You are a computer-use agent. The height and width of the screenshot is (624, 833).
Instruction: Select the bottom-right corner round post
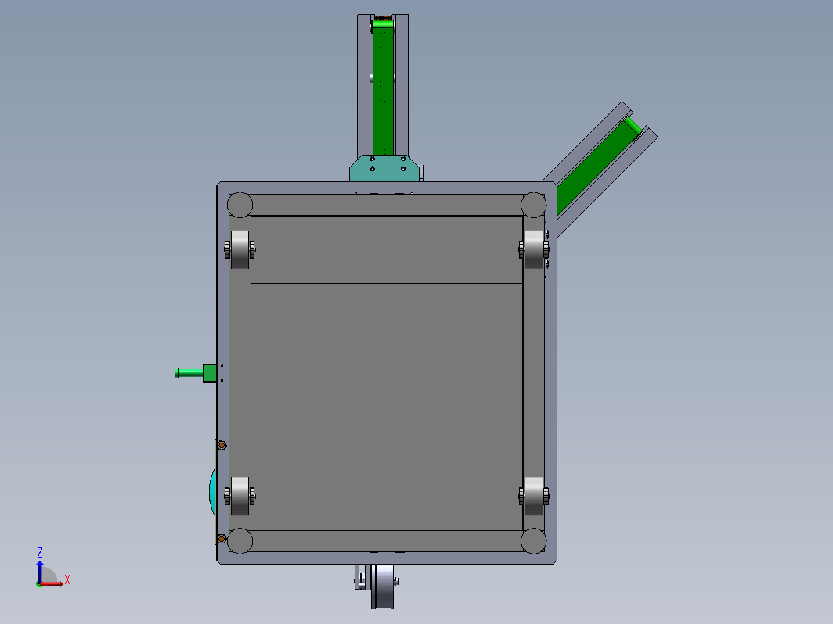coord(533,540)
